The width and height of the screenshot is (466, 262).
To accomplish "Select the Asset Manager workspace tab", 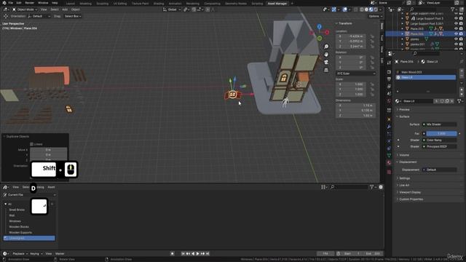I will [277, 4].
